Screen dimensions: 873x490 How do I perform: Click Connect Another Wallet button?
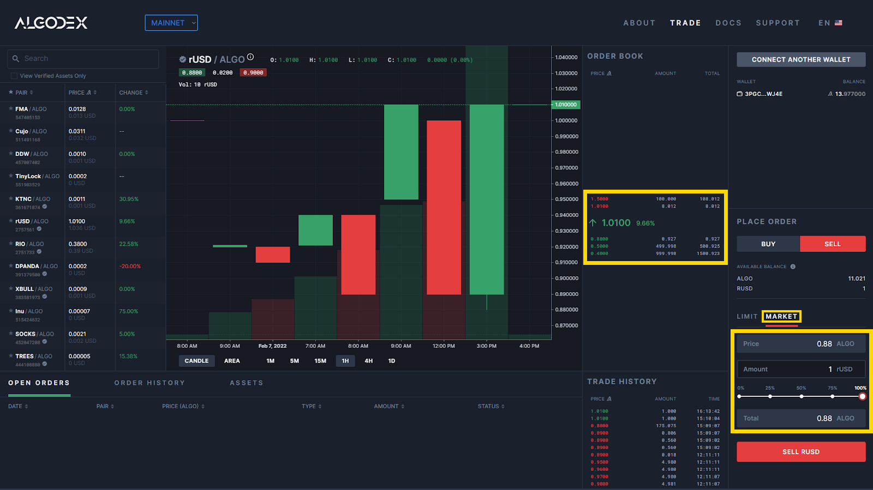tap(800, 59)
